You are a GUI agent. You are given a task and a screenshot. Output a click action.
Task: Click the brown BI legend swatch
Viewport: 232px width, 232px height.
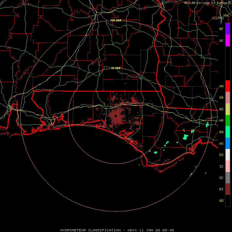pyautogui.click(x=228, y=189)
